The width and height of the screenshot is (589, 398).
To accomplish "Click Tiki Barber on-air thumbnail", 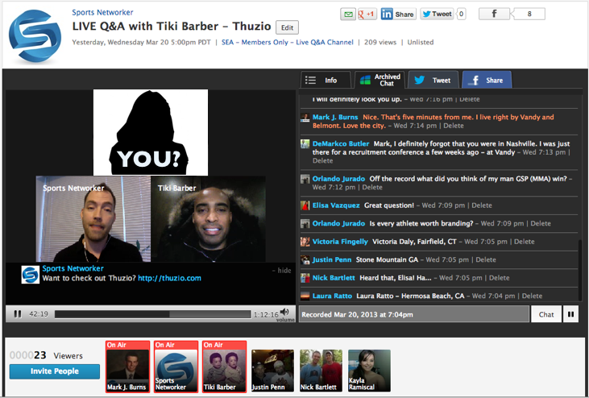I will (224, 367).
